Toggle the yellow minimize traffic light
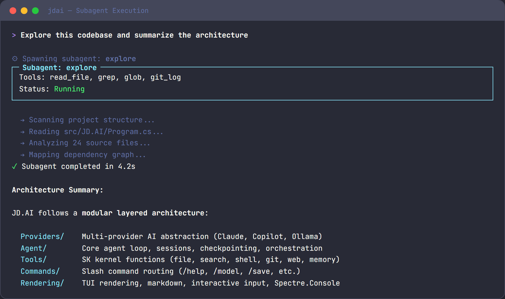Screen dimensions: 505x299 [24, 10]
